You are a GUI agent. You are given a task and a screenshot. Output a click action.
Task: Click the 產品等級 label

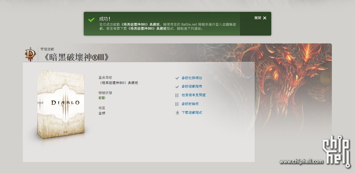click(x=105, y=77)
